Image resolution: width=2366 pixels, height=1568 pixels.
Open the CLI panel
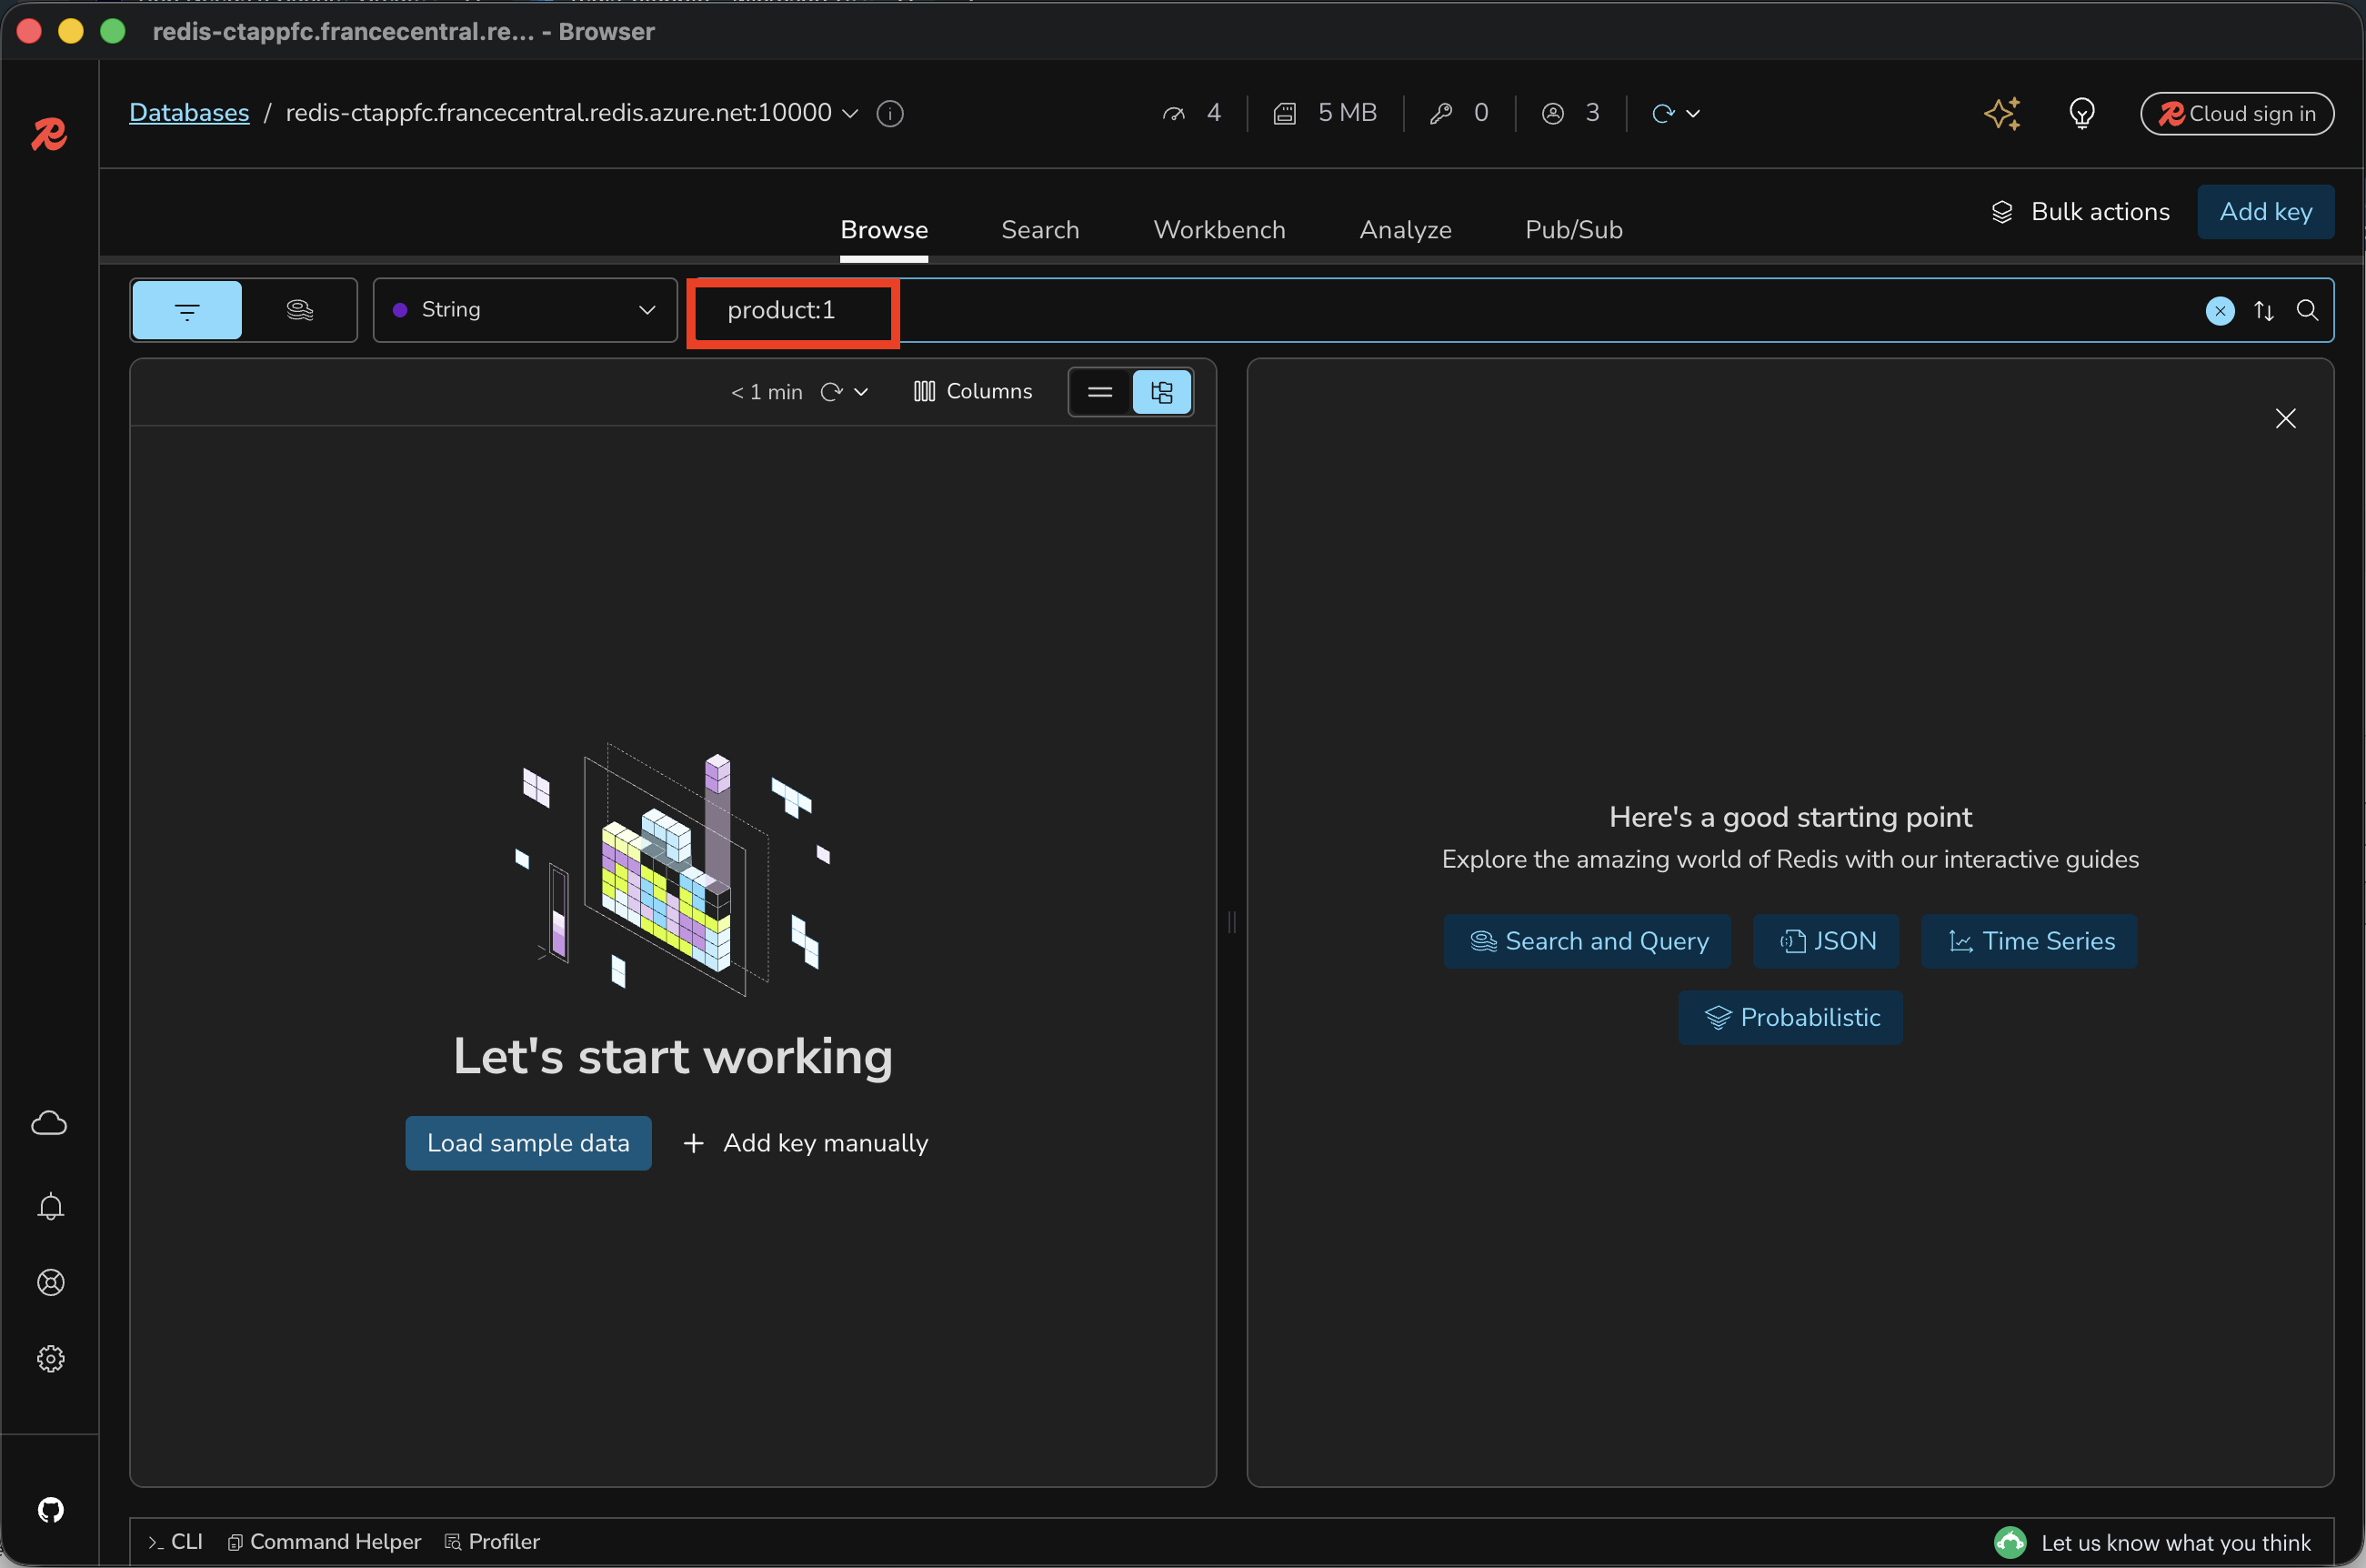tap(175, 1541)
